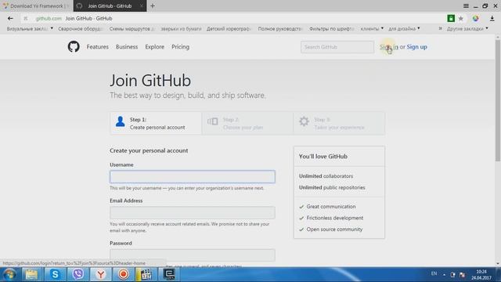Switch to Download Yii Framework tab
This screenshot has width=501, height=282.
pyautogui.click(x=37, y=5)
